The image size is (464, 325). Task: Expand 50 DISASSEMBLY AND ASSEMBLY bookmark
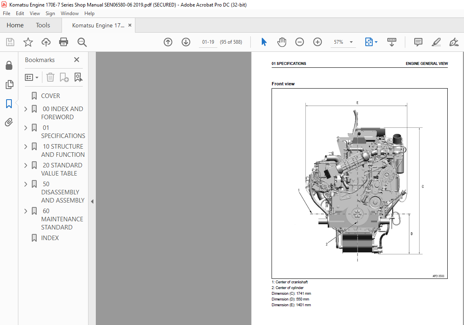click(x=26, y=184)
